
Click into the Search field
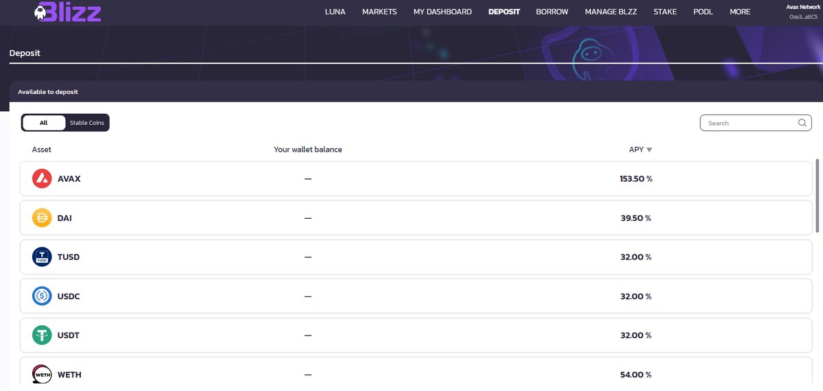[756, 123]
